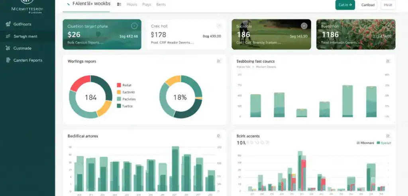Open options icon on Tesbboing fast councs panel
Viewport: 408px width, 196px height.
click(388, 61)
